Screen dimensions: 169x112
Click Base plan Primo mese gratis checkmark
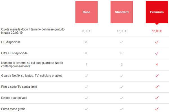click(x=86, y=109)
